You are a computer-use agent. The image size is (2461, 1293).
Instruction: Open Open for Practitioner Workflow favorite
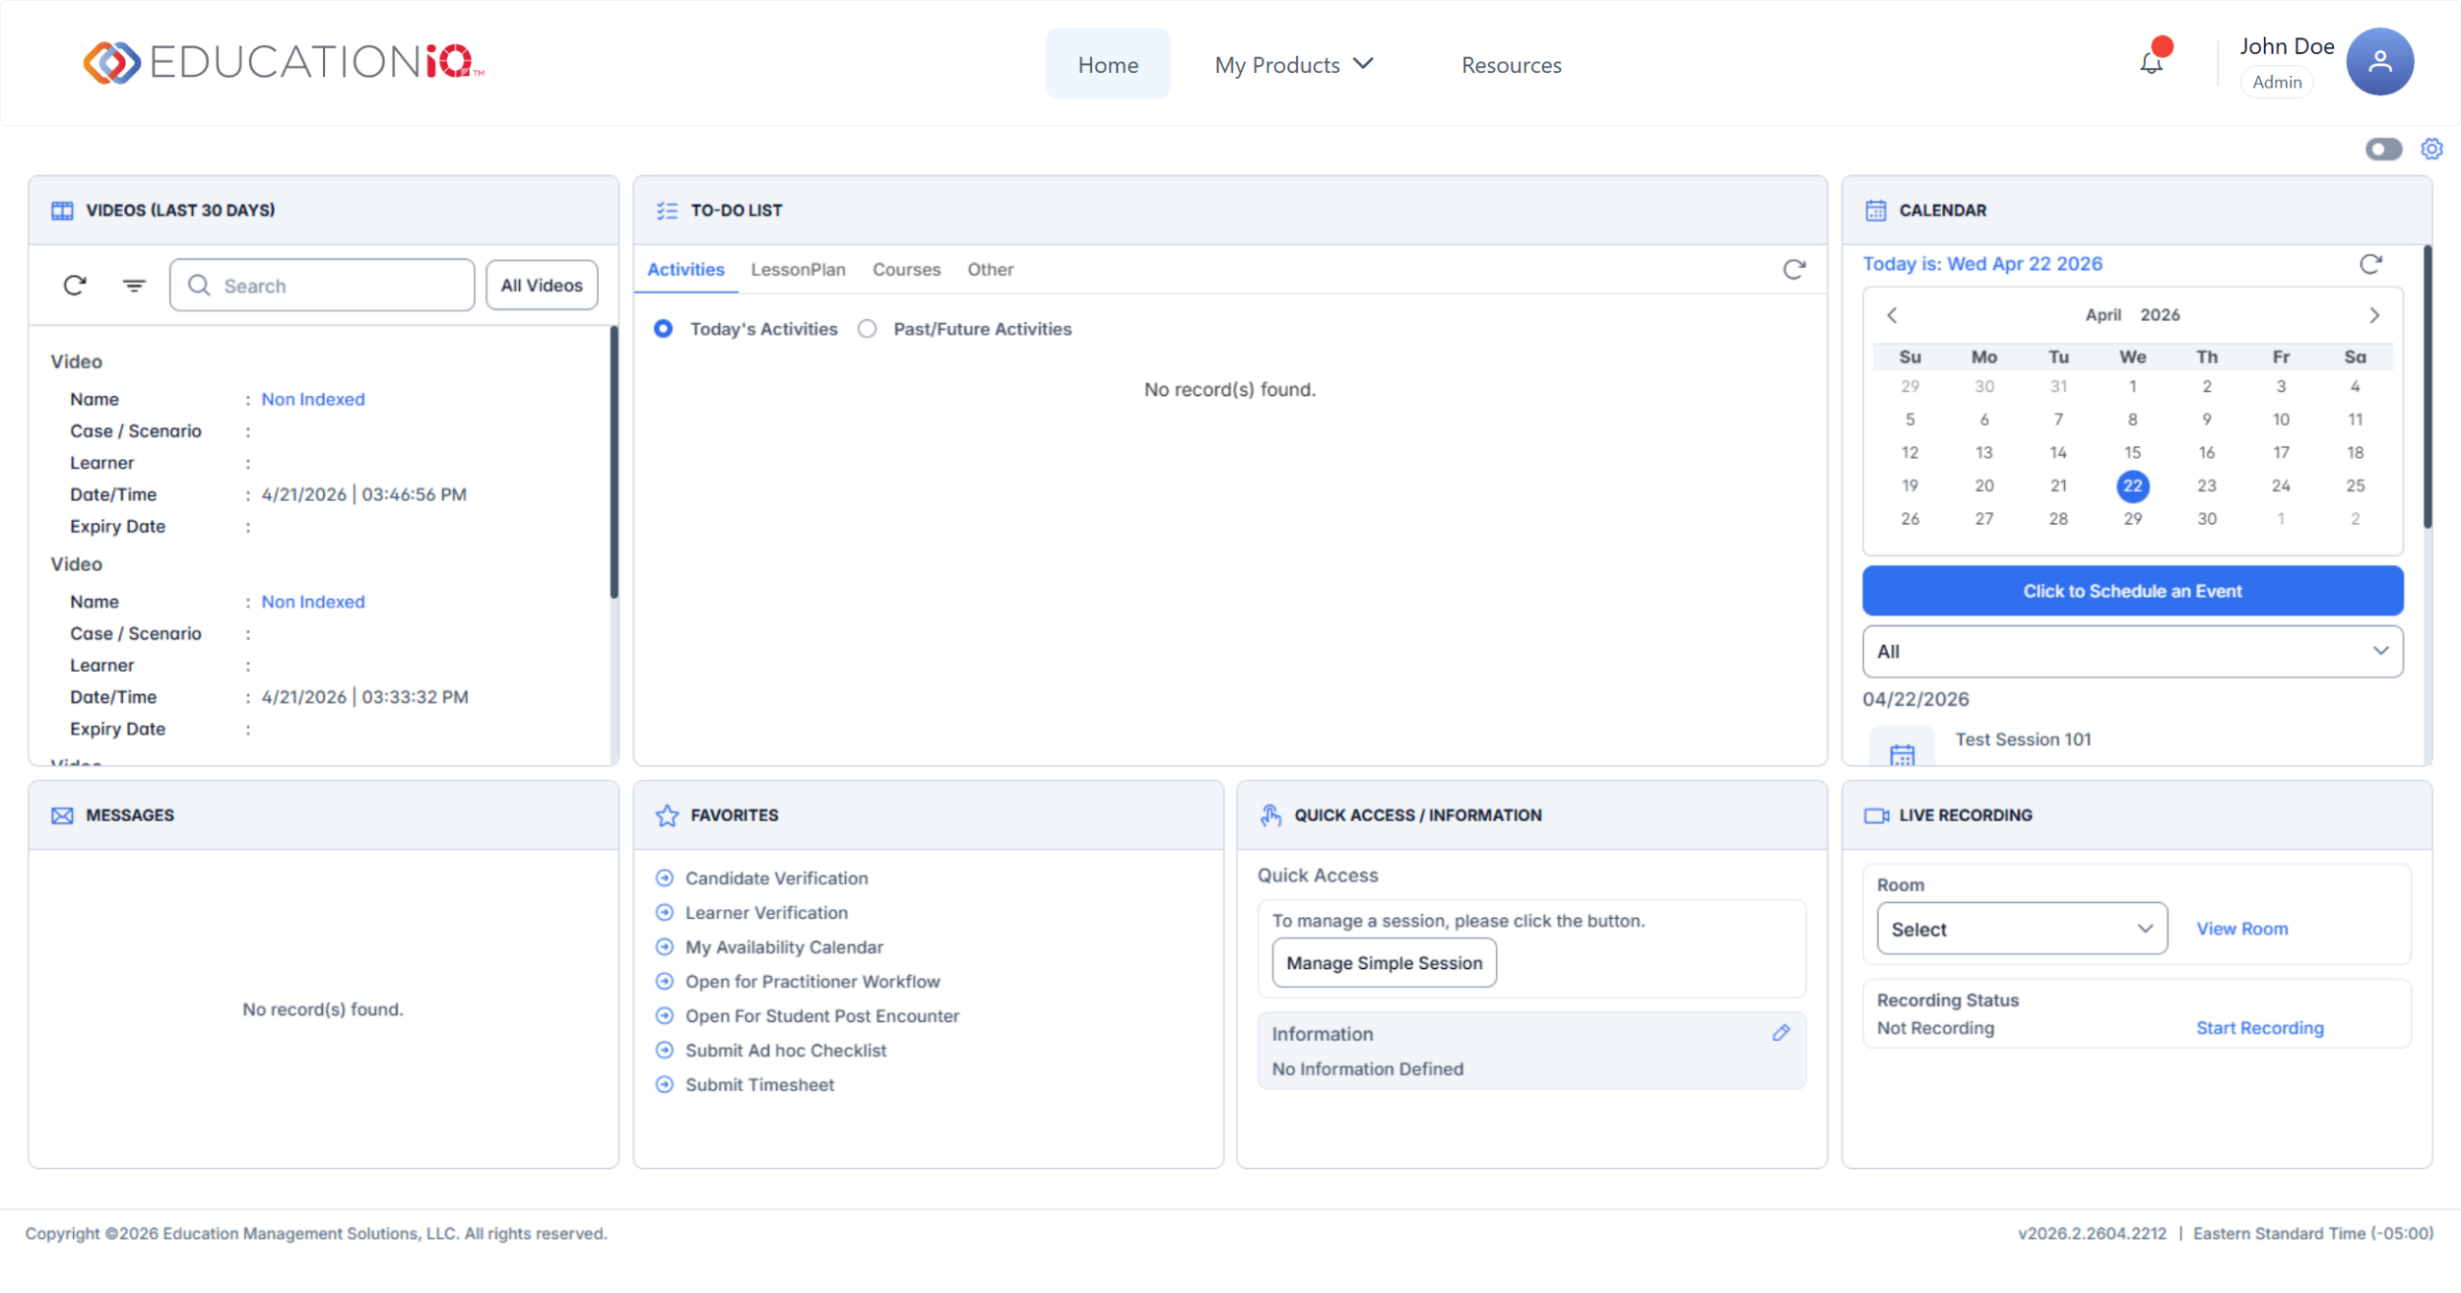(x=812, y=982)
